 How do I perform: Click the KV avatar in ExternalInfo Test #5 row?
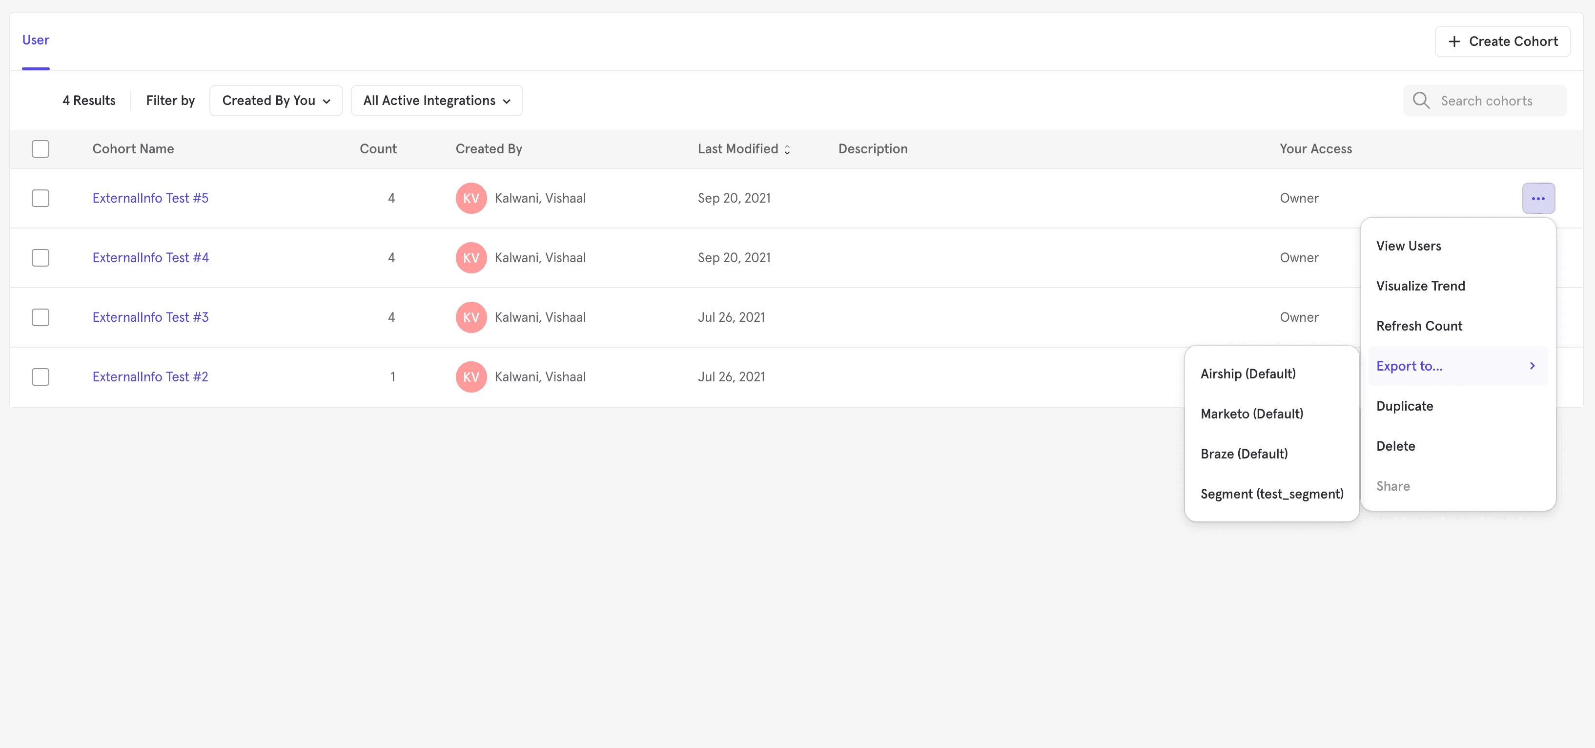pyautogui.click(x=471, y=198)
